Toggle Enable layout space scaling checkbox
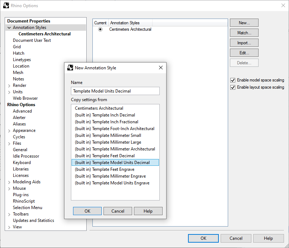Screen dimensions: 289x248 click(233, 87)
